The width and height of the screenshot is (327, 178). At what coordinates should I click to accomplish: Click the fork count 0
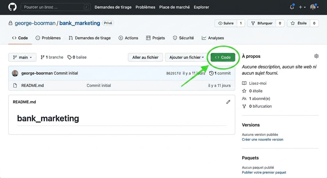click(x=280, y=23)
